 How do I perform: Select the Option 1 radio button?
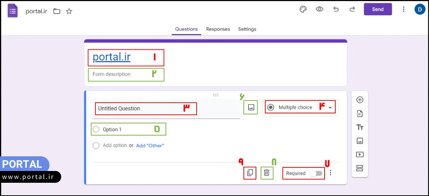click(96, 129)
